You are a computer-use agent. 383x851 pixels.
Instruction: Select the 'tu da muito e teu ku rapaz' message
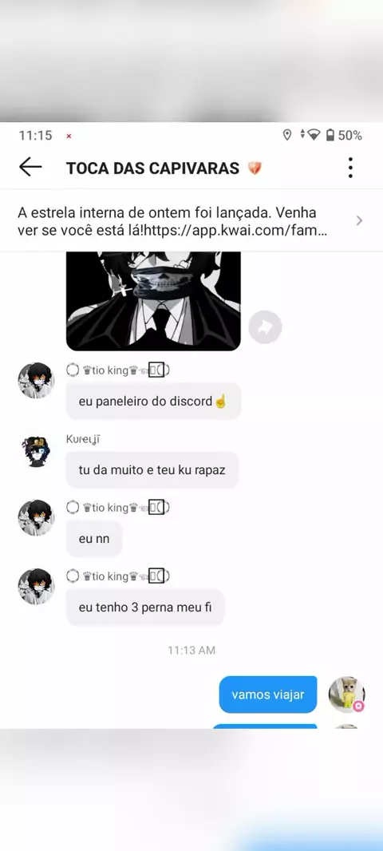point(152,470)
